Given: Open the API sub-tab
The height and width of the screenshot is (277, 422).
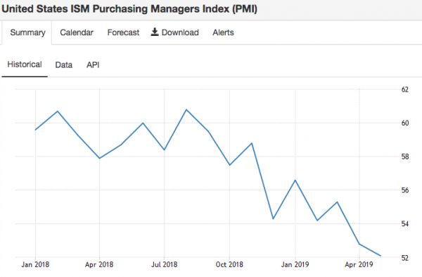Looking at the screenshot, I should 93,65.
